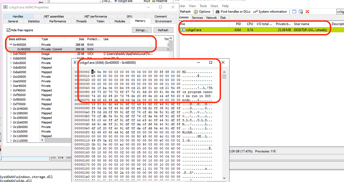Viewport: 344px width, 182px height.
Task: Switch to the GPU tab
Action: pyautogui.click(x=129, y=17)
